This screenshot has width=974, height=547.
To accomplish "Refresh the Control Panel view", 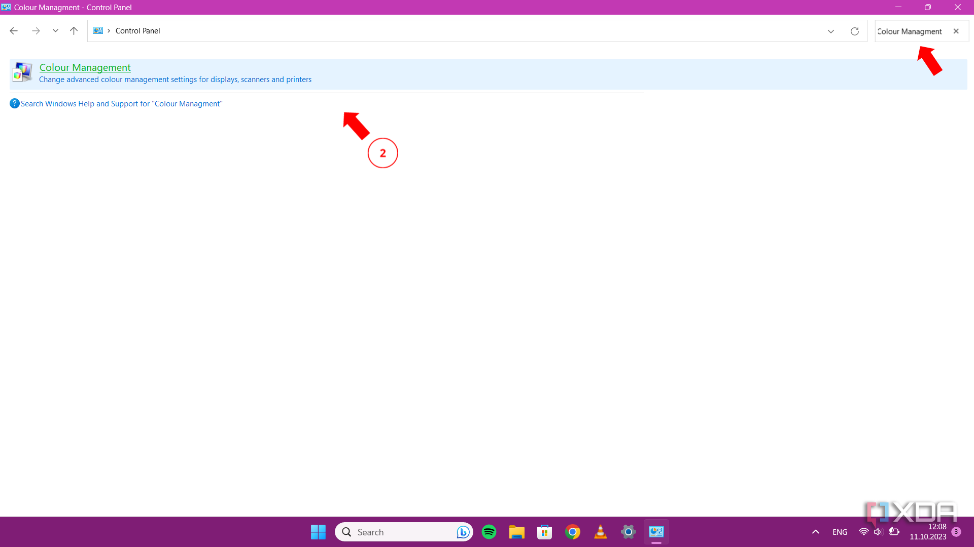I will [855, 31].
